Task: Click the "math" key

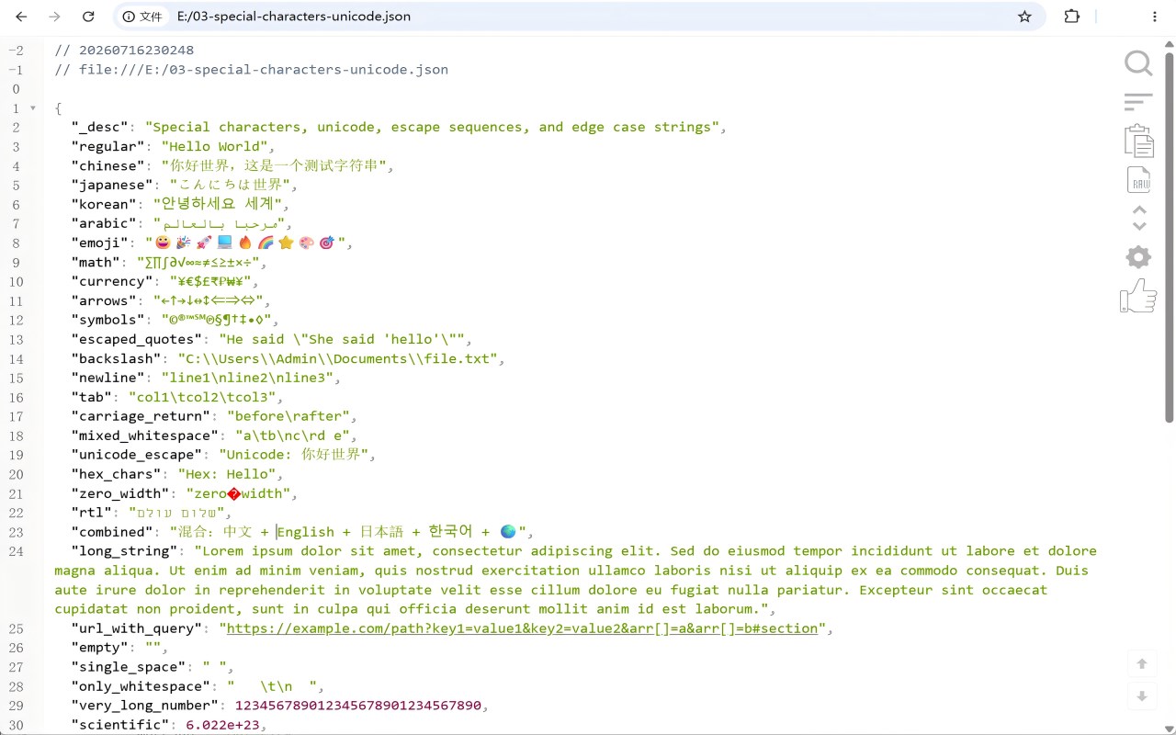Action: pos(96,262)
